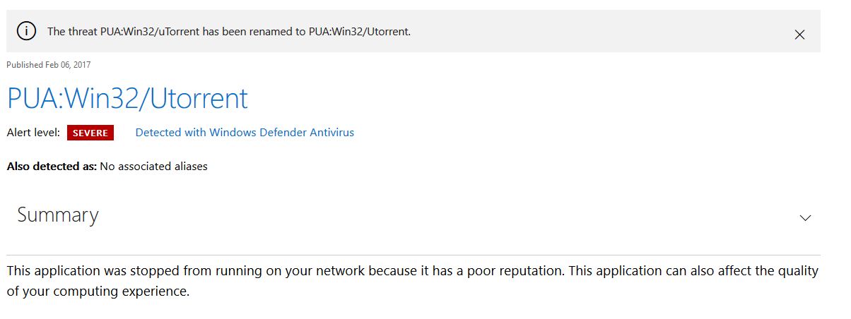Click "quality" at the end of summary line
Image resolution: width=851 pixels, height=319 pixels.
[797, 271]
